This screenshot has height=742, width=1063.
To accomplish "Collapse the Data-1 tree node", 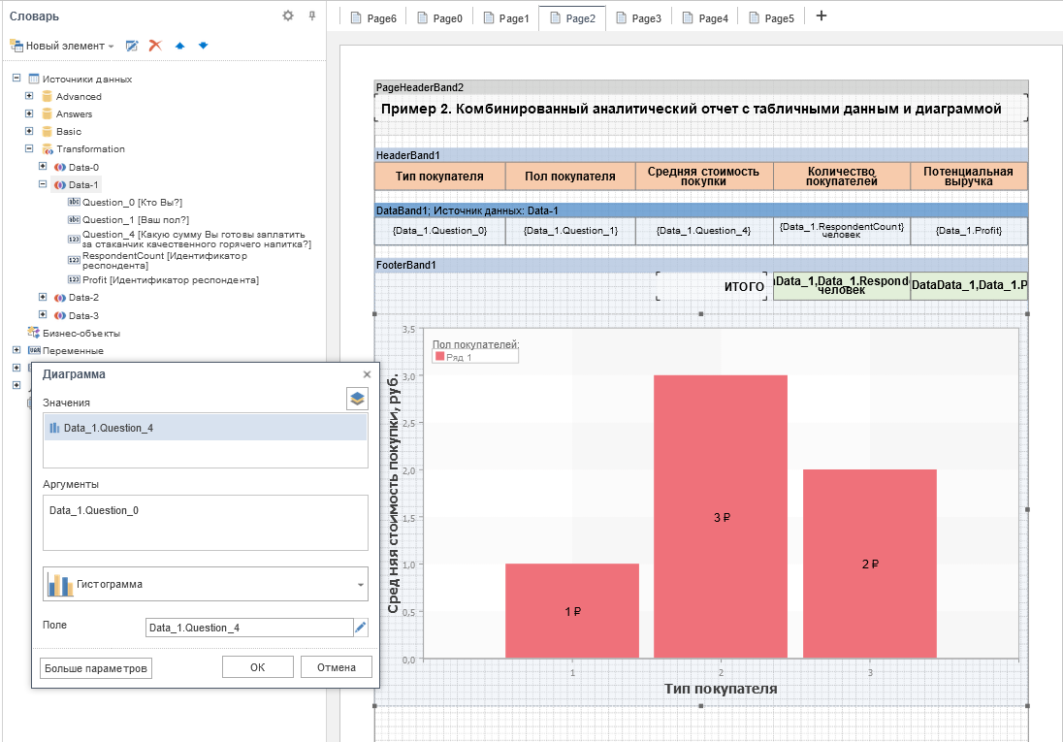I will click(42, 184).
